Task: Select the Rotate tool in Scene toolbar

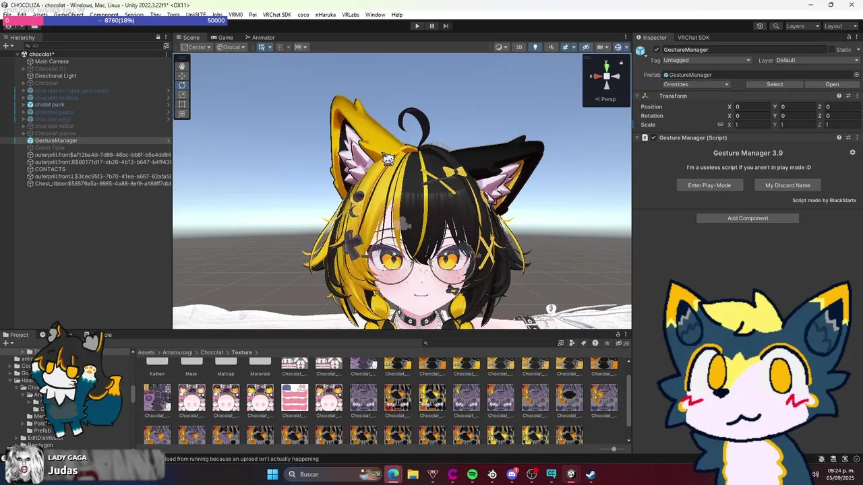Action: click(182, 86)
